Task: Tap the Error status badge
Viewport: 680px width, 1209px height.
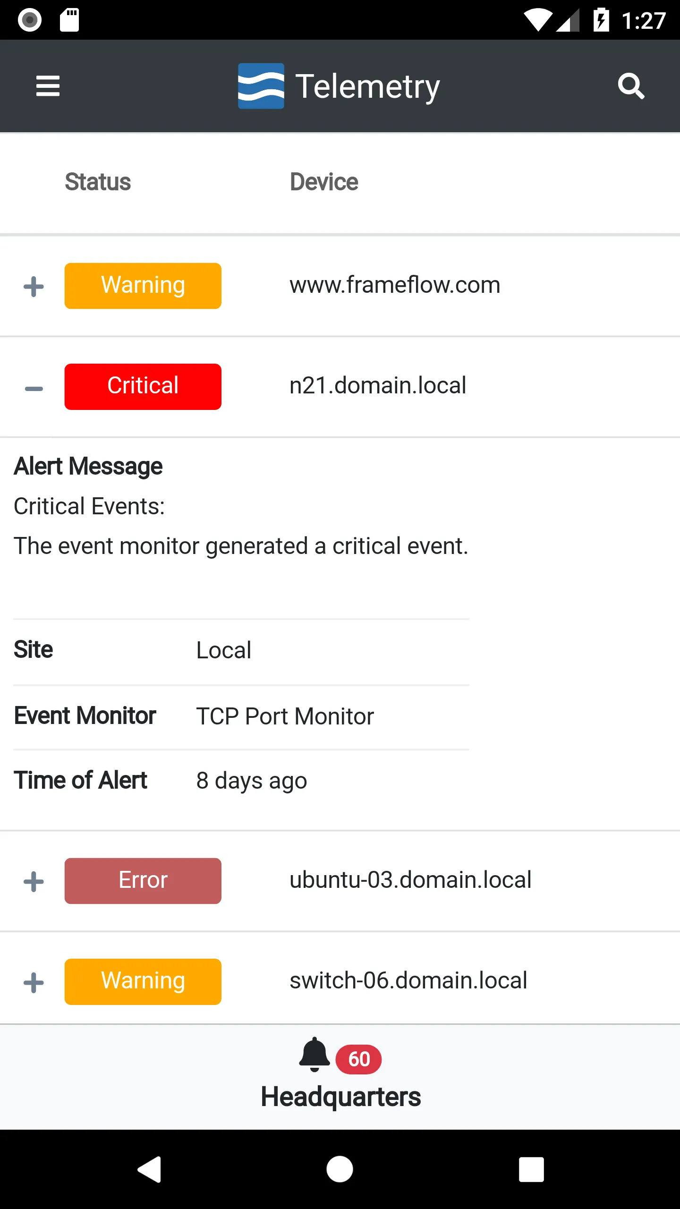Action: pyautogui.click(x=143, y=881)
